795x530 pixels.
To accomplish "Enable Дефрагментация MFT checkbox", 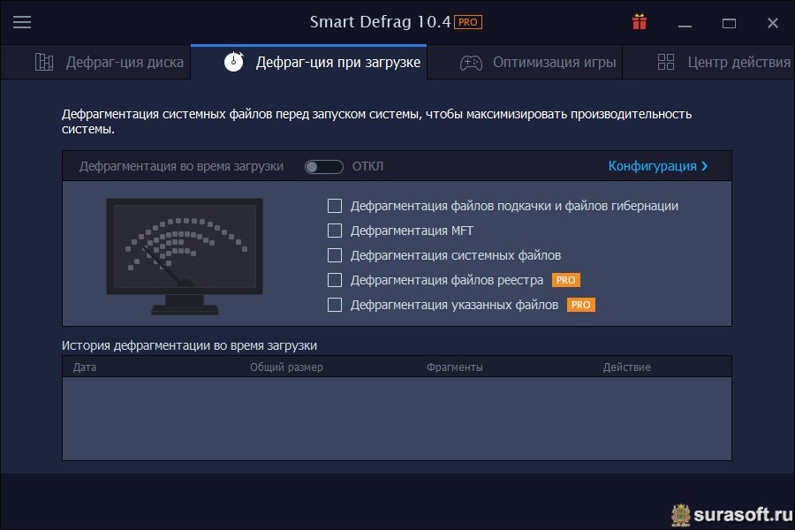I will pyautogui.click(x=335, y=231).
